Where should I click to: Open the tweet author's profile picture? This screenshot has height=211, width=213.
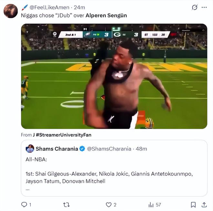coord(11,11)
